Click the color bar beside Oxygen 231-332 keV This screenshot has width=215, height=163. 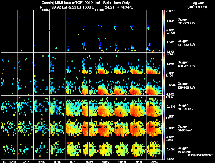[163, 42]
